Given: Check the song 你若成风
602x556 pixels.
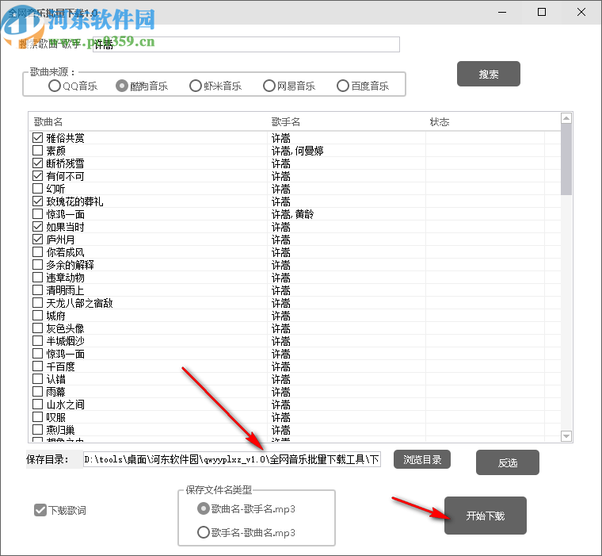Looking at the screenshot, I should click(x=38, y=252).
